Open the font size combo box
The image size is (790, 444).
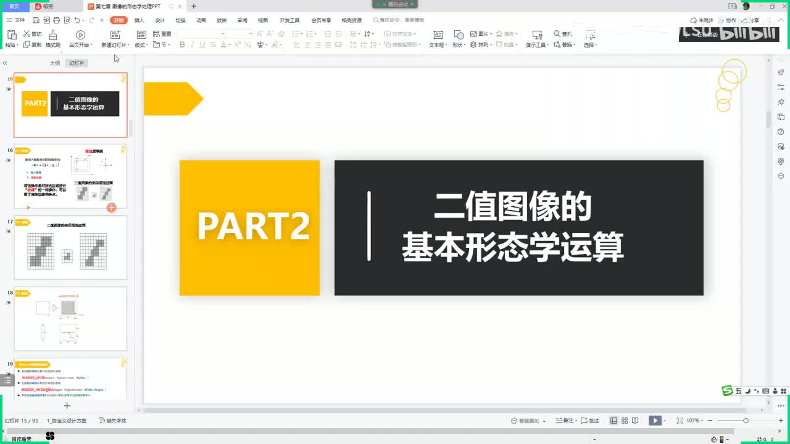240,34
